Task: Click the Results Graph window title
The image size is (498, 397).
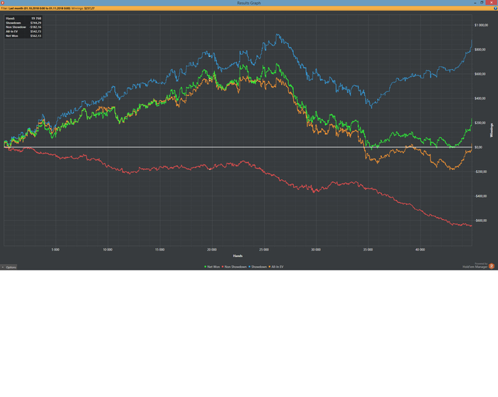Action: (249, 3)
